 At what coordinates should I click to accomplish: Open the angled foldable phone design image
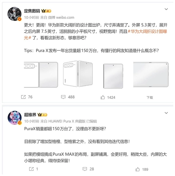pos(78,74)
